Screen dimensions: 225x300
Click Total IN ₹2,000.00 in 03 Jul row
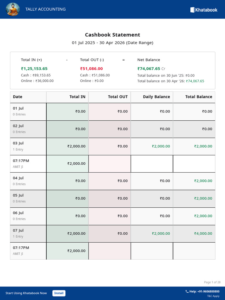click(76, 146)
